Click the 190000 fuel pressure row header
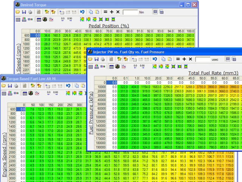The height and width of the screenshot is (182, 242). pos(101,147)
